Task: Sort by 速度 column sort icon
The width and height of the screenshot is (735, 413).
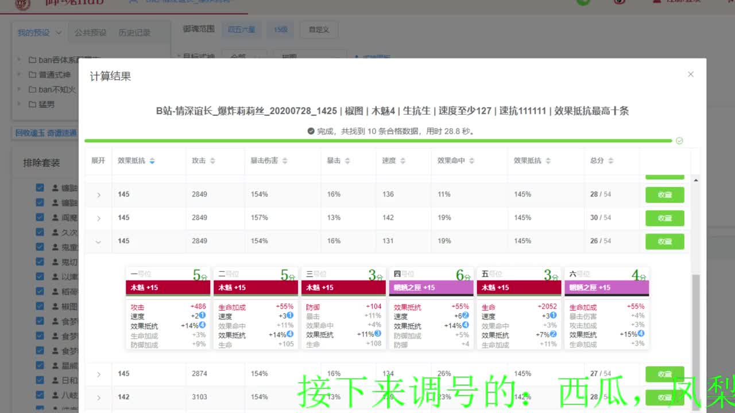Action: click(x=403, y=161)
